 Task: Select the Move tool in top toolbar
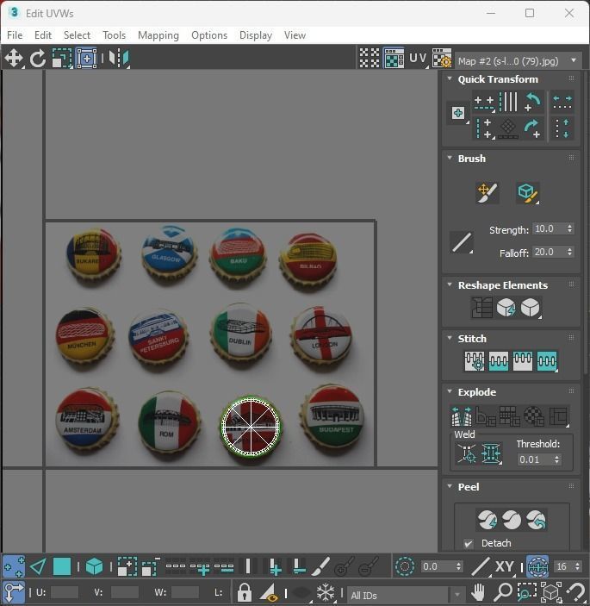pos(14,59)
